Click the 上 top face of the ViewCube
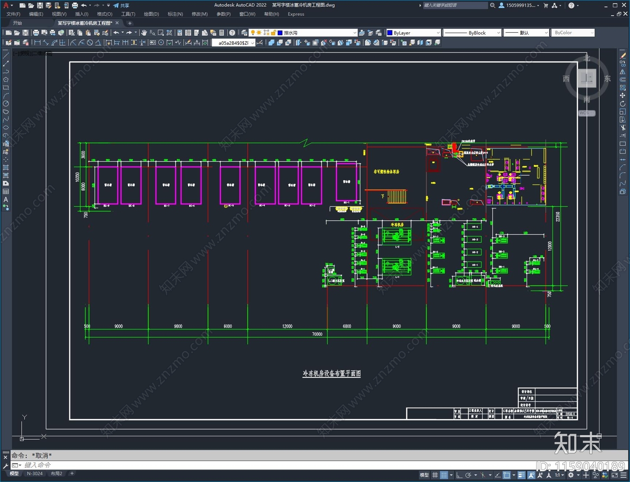The image size is (630, 482). [x=587, y=78]
